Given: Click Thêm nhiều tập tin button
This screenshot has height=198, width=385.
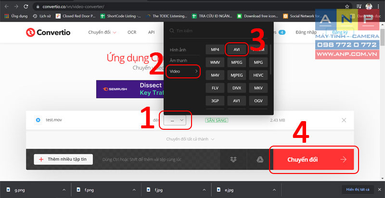Looking at the screenshot, I should pos(64,159).
